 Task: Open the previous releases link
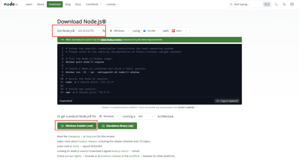point(111,156)
